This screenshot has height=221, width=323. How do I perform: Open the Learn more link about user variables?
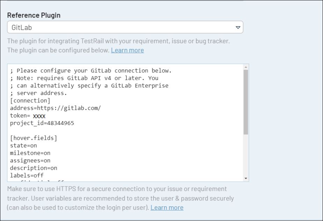[x=167, y=208]
